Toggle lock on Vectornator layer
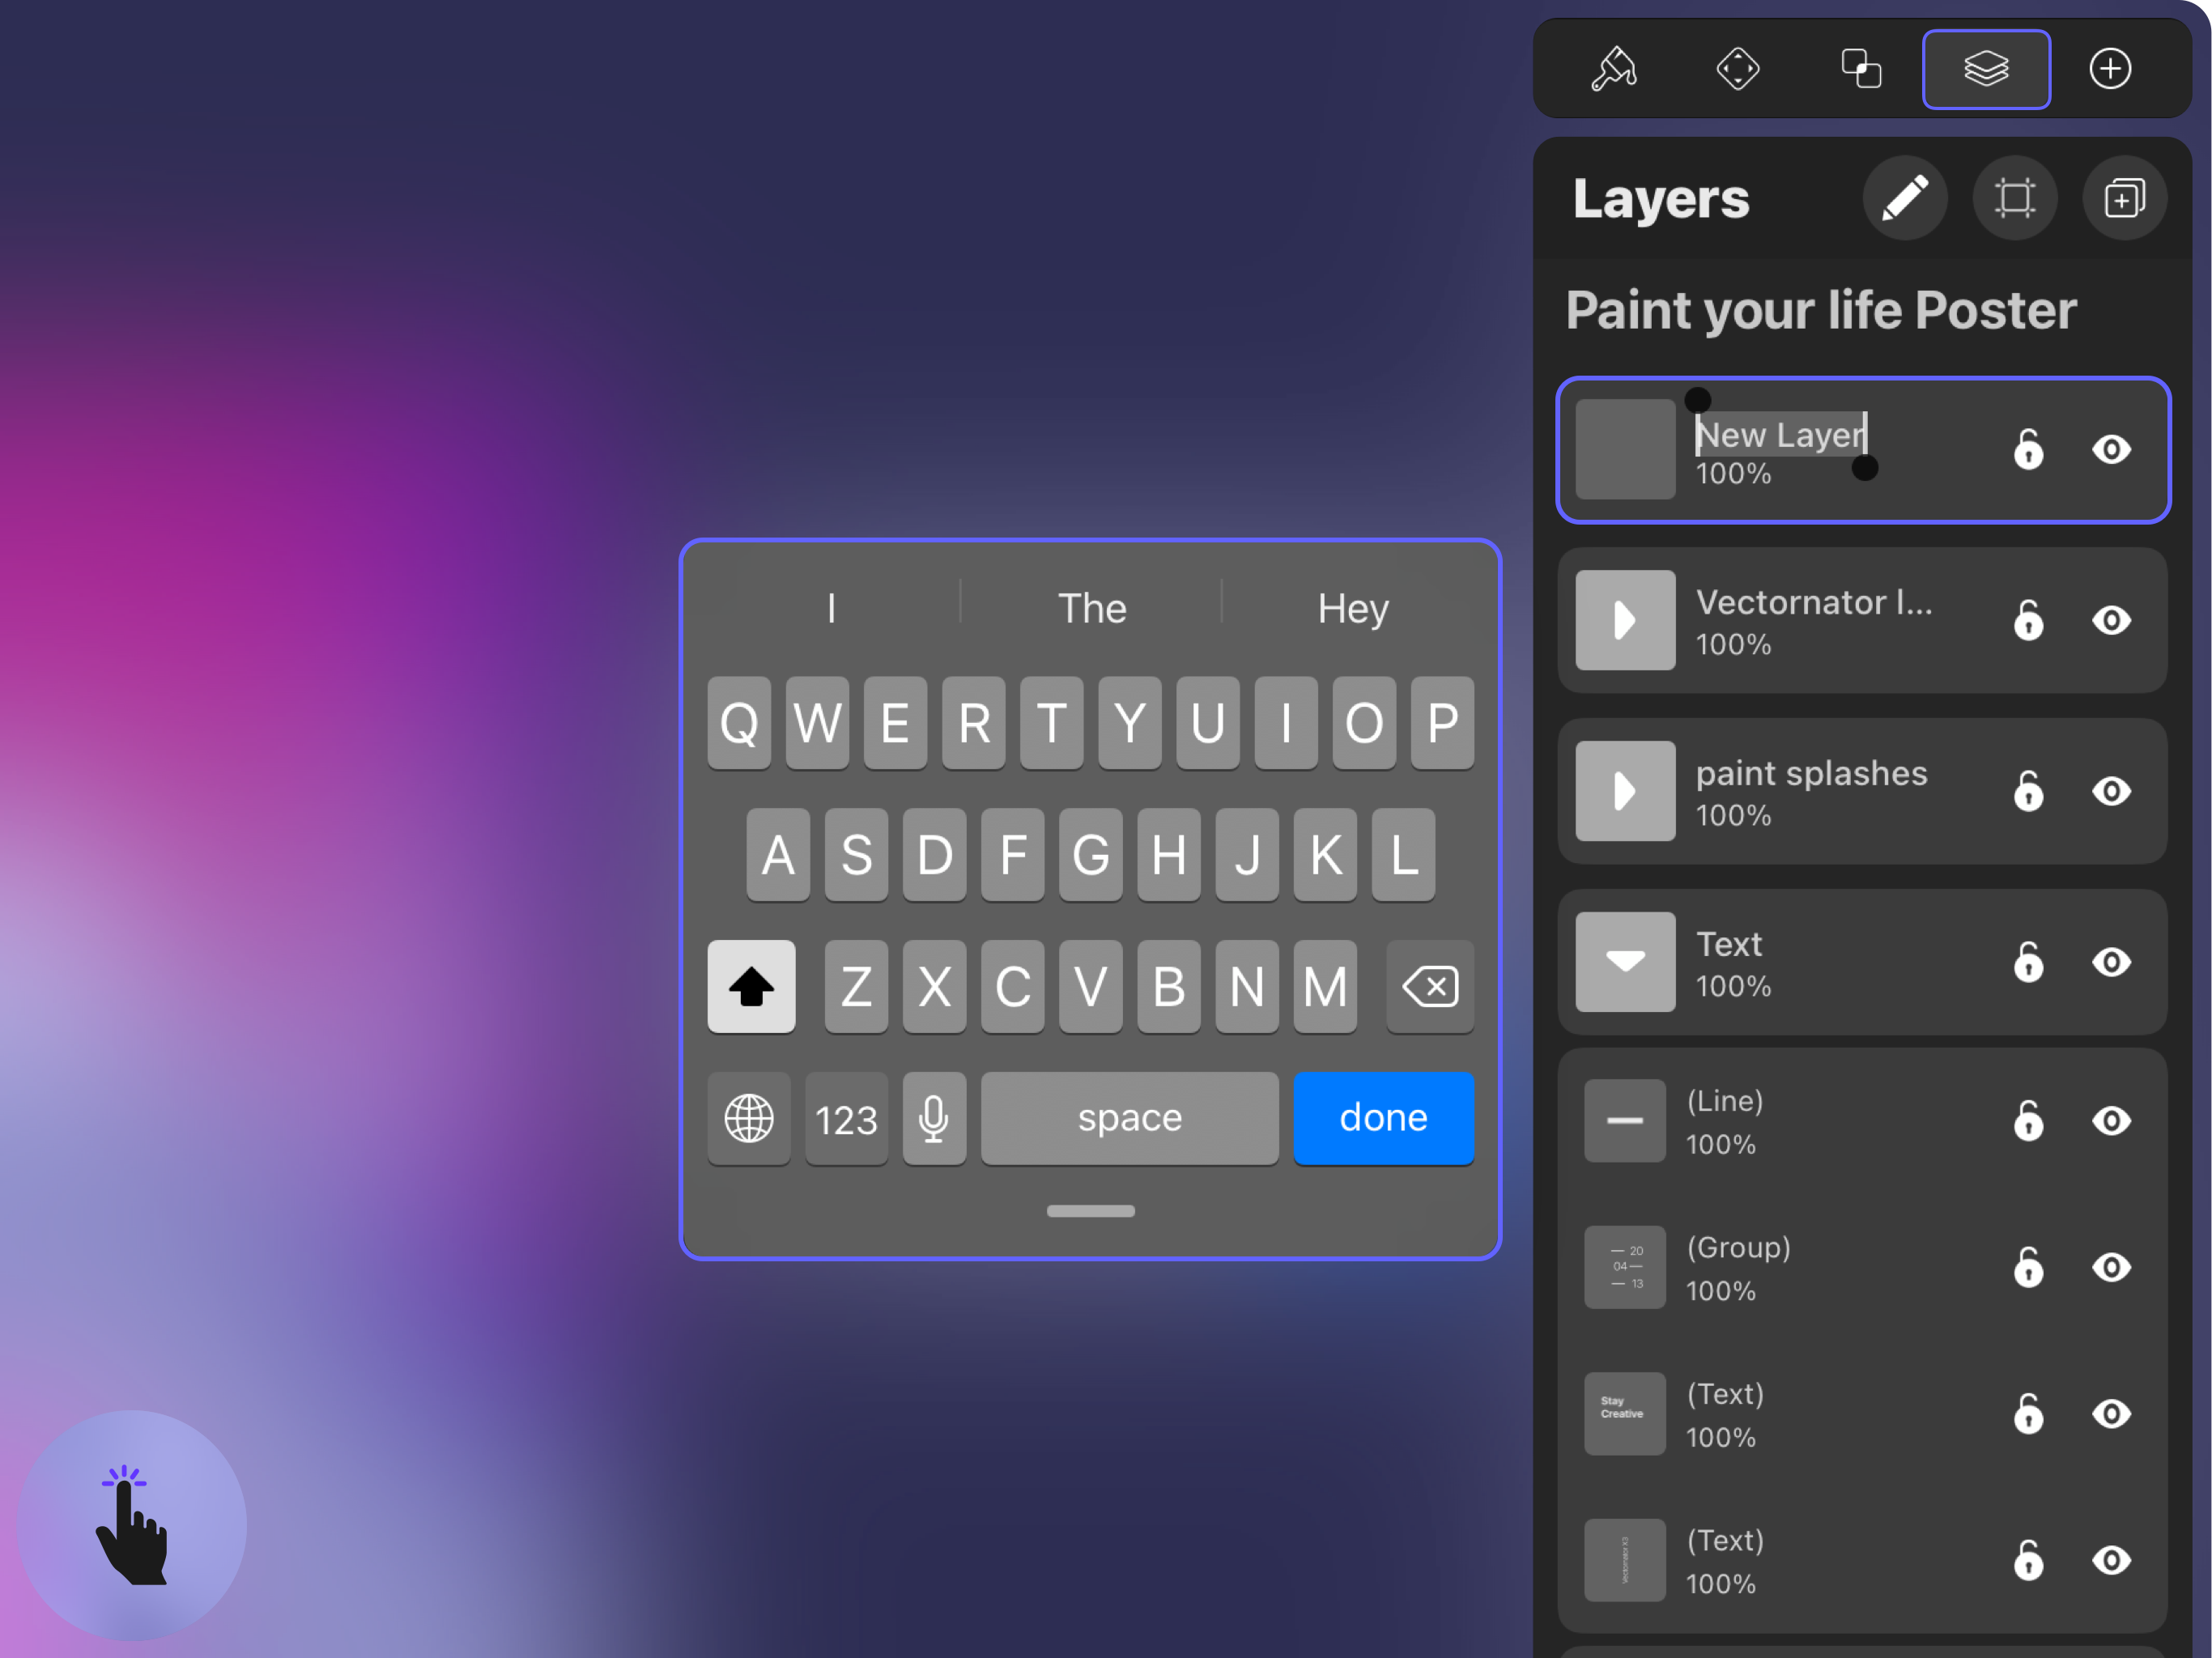Viewport: 2212px width, 1658px height. [x=2028, y=621]
